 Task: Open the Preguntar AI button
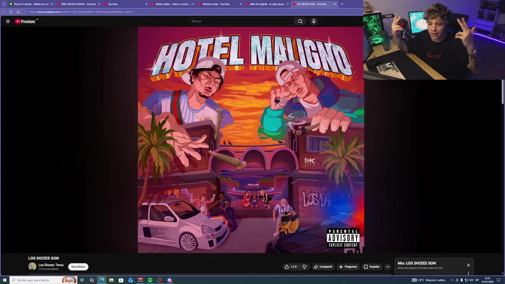click(348, 267)
